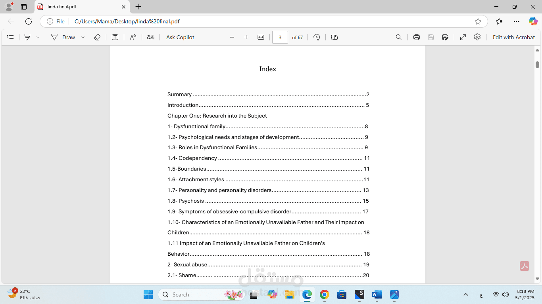
Task: Toggle the page view layout
Action: pos(334,37)
